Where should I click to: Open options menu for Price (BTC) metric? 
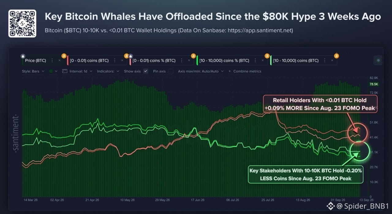[51, 60]
